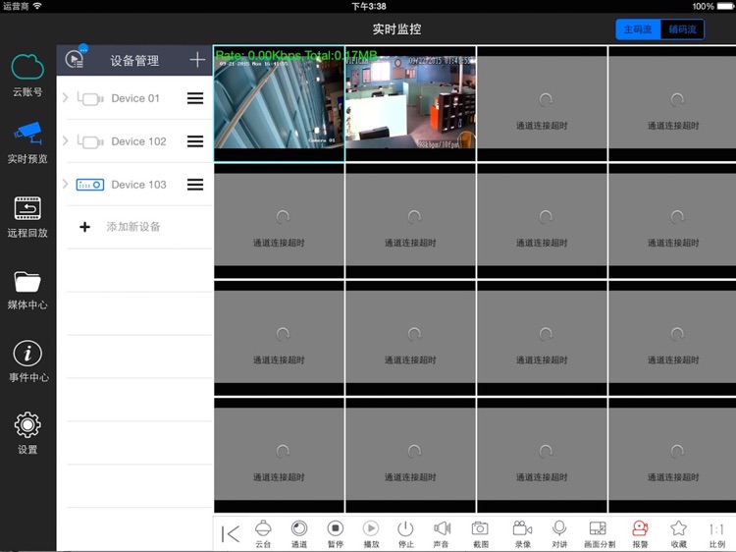Select Device 103 in device list
The width and height of the screenshot is (736, 552).
point(135,185)
